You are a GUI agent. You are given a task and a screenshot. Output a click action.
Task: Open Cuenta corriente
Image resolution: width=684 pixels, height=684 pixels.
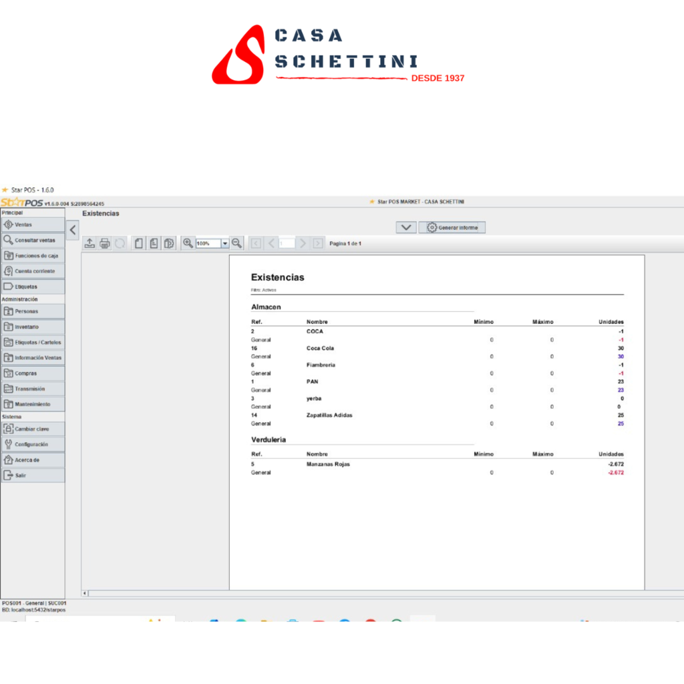[33, 271]
